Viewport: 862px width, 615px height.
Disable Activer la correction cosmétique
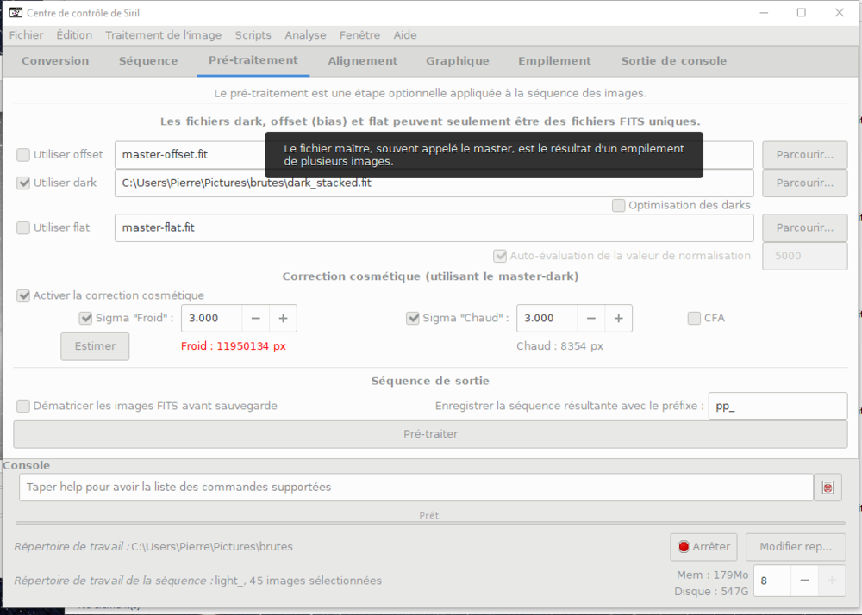[23, 295]
